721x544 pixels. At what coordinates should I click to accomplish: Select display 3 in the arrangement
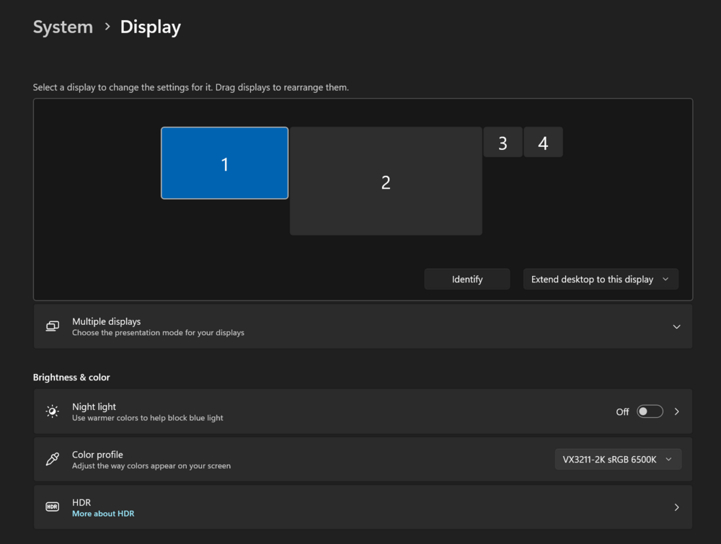tap(503, 143)
